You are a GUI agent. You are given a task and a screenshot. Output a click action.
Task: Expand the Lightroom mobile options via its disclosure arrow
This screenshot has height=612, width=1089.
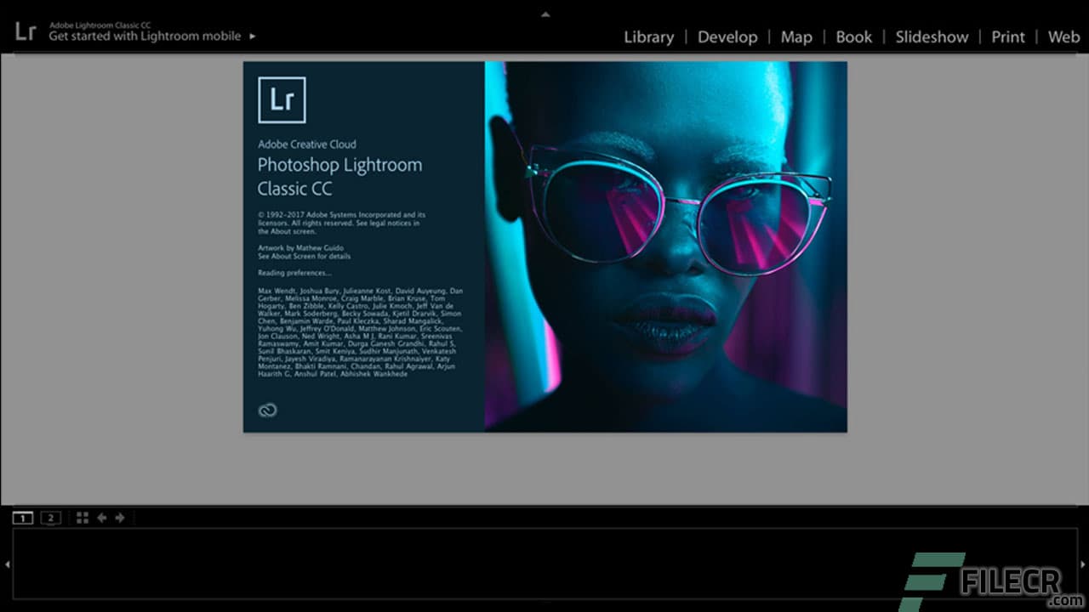[252, 37]
